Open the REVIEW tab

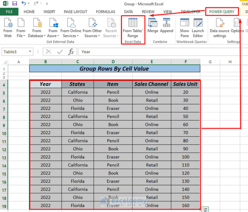point(148,12)
